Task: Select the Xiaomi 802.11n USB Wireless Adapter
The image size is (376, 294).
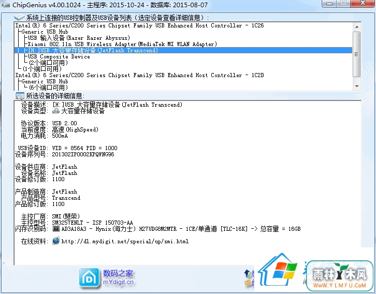Action: tap(122, 44)
